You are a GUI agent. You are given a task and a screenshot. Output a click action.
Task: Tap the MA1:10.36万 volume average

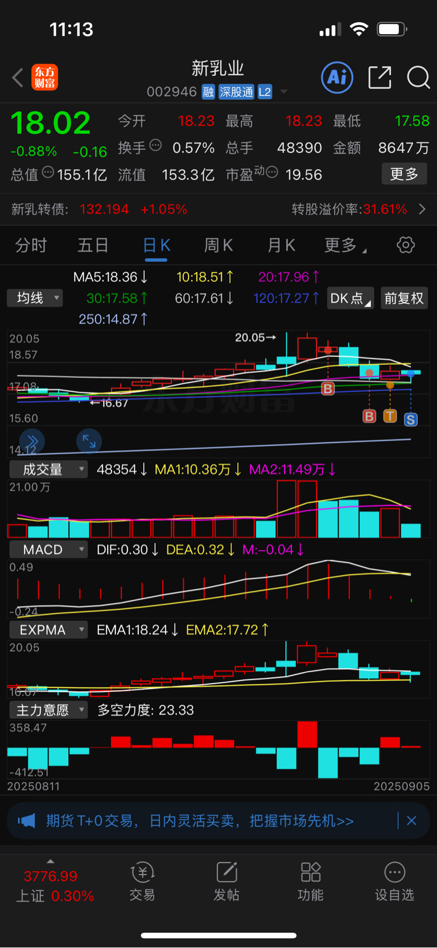click(x=198, y=469)
